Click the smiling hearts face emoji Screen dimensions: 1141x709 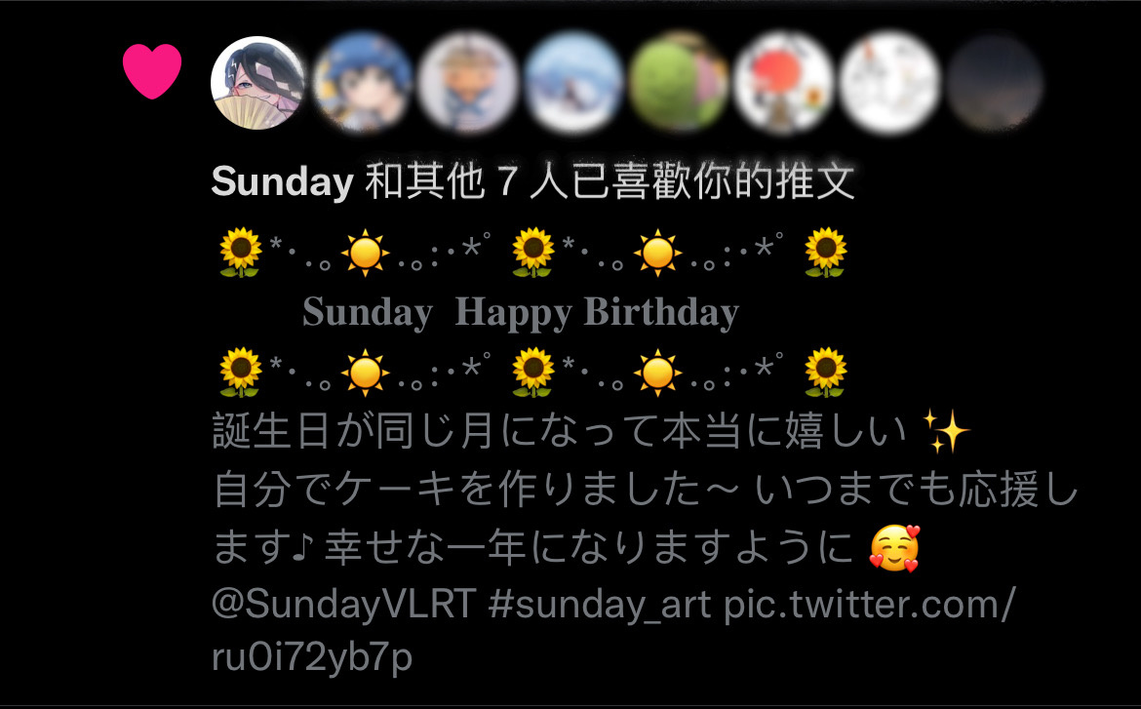[895, 548]
